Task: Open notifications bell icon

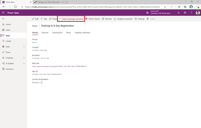Action: [x=179, y=13]
